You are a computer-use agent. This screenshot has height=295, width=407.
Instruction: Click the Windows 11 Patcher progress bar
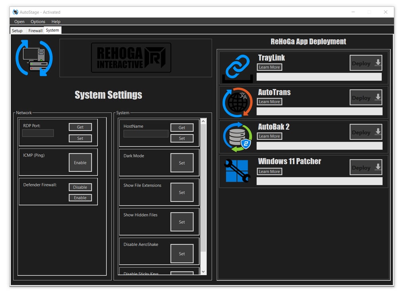[320, 181]
